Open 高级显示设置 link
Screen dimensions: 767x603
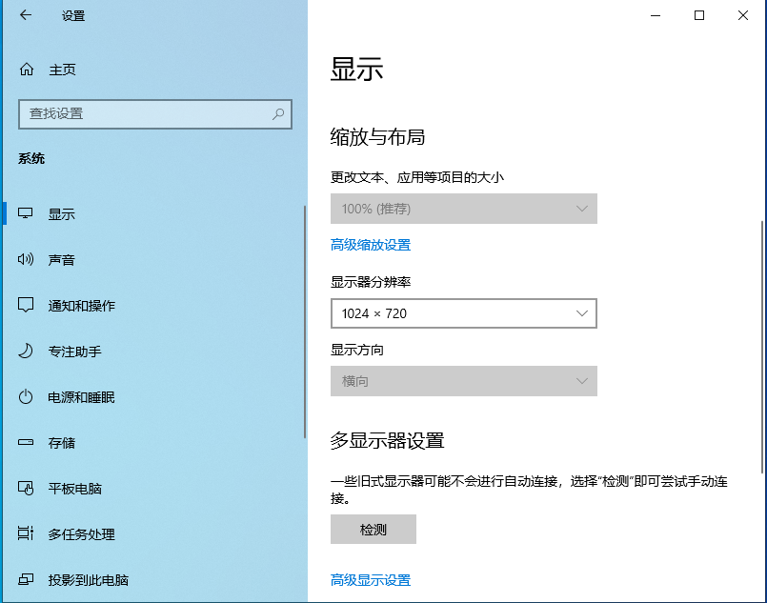click(370, 579)
